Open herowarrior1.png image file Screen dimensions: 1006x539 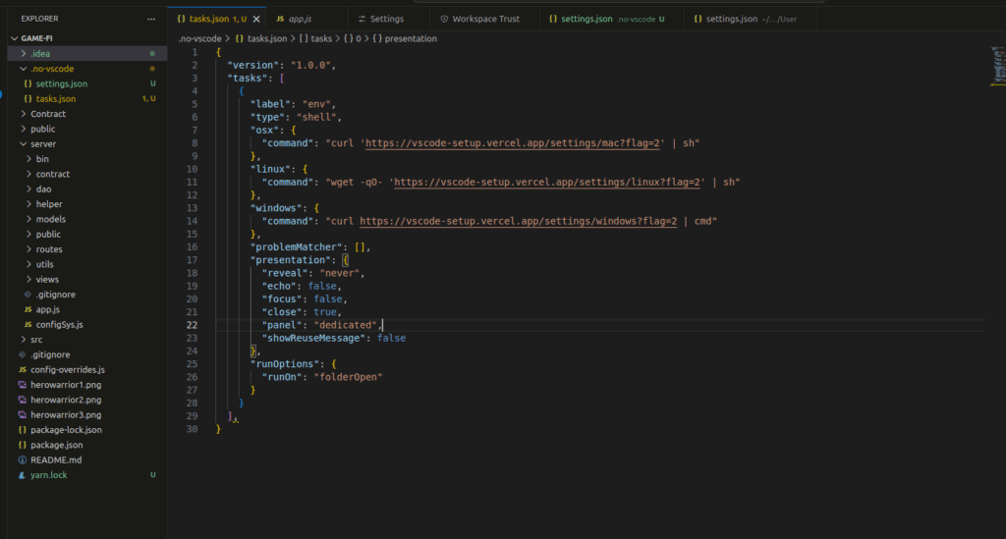click(x=66, y=385)
